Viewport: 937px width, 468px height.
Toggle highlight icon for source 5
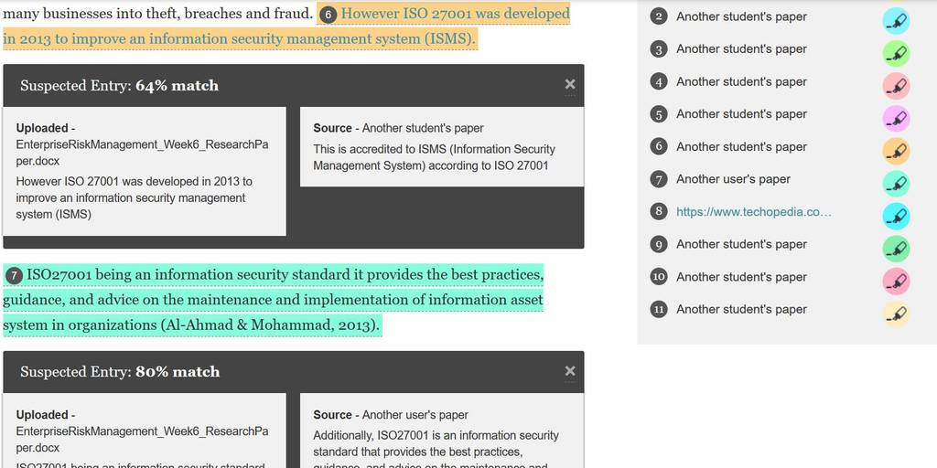[896, 118]
